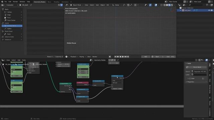Open viewport Object menu
This screenshot has width=214, height=120.
point(103,5)
